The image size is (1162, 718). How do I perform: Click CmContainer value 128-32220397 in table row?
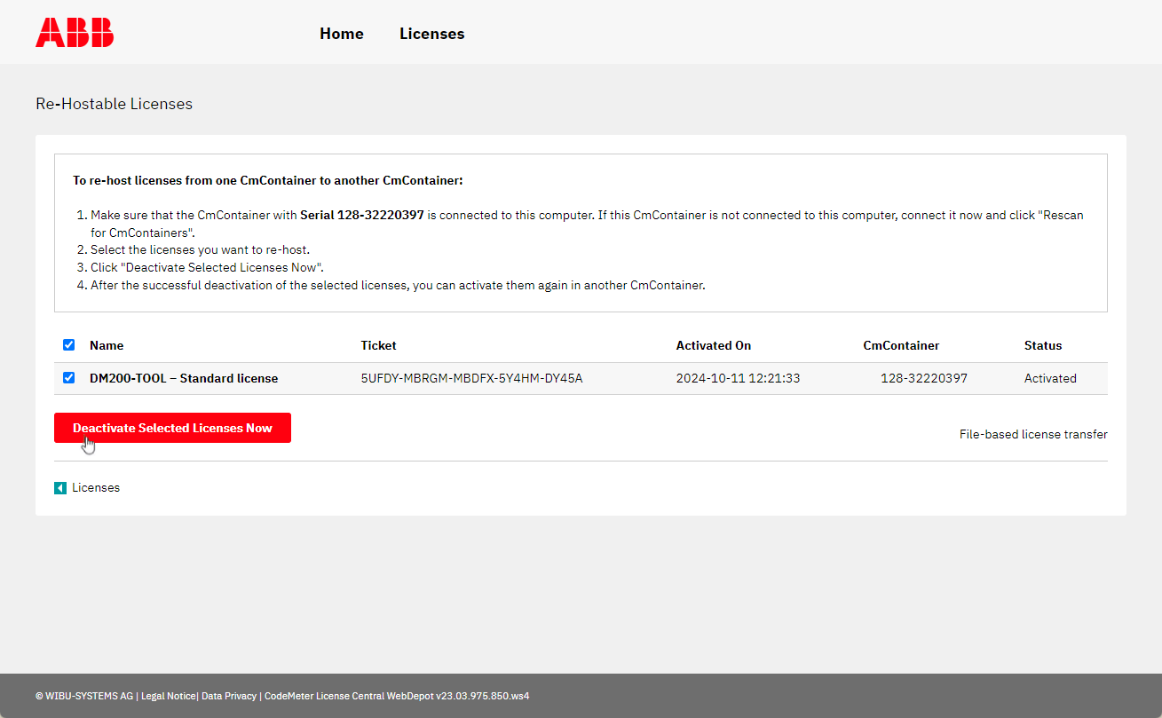click(924, 378)
